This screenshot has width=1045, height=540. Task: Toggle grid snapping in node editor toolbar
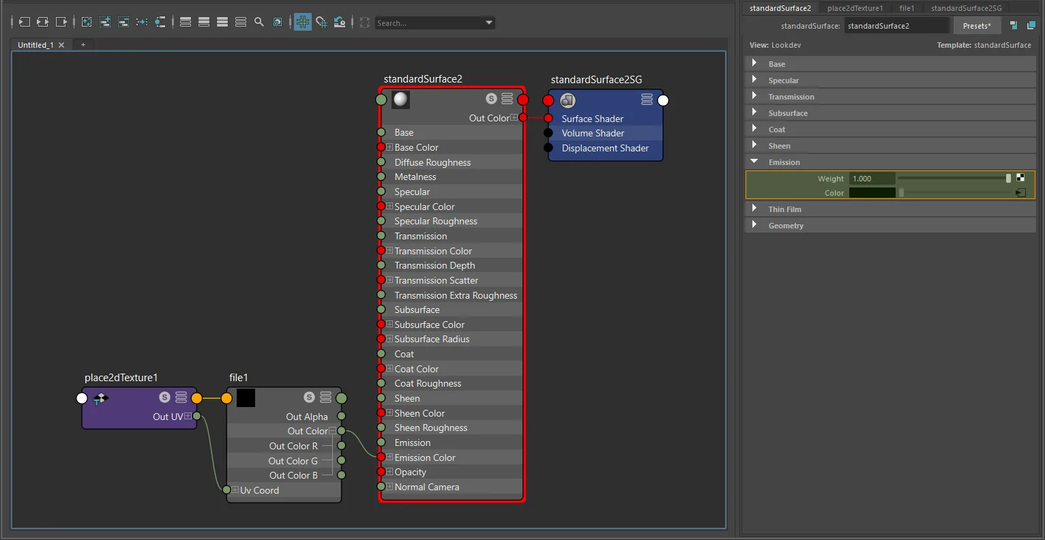pos(321,22)
